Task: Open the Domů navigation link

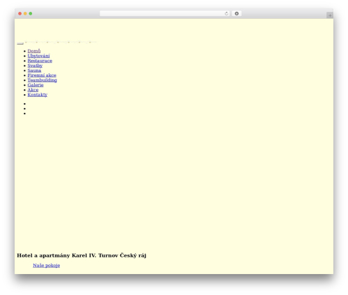Action: pos(34,51)
